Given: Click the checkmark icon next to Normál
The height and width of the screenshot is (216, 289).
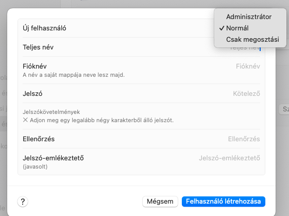Looking at the screenshot, I should (x=222, y=28).
